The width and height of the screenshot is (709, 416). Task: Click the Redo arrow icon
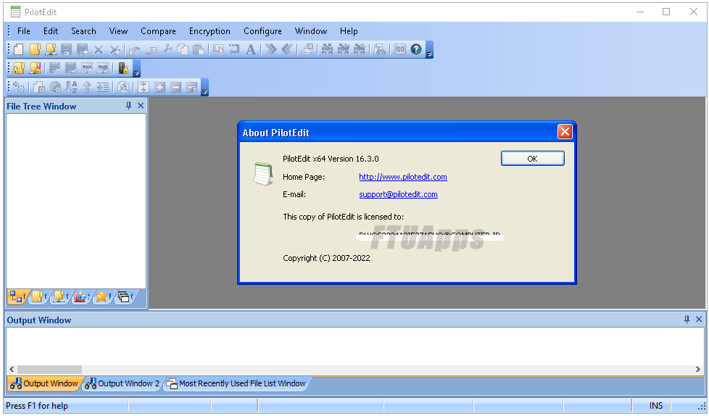151,50
